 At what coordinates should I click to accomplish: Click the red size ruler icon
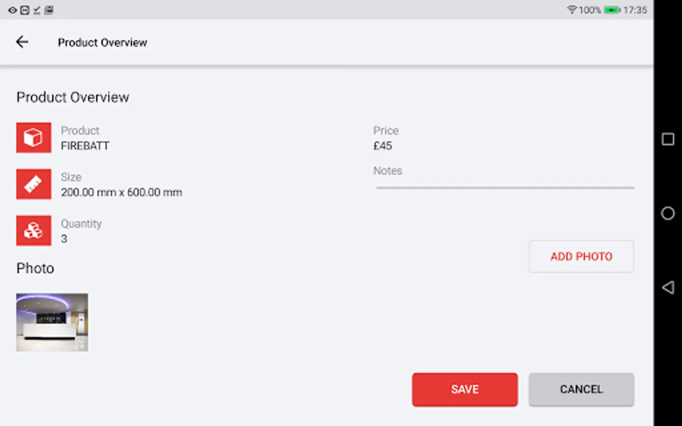(34, 184)
